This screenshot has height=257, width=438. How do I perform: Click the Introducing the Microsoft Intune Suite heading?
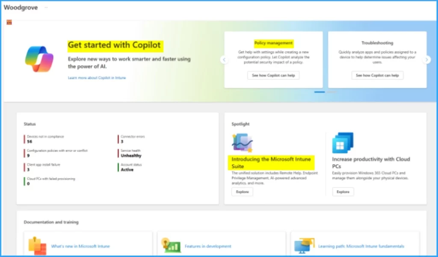[271, 162]
